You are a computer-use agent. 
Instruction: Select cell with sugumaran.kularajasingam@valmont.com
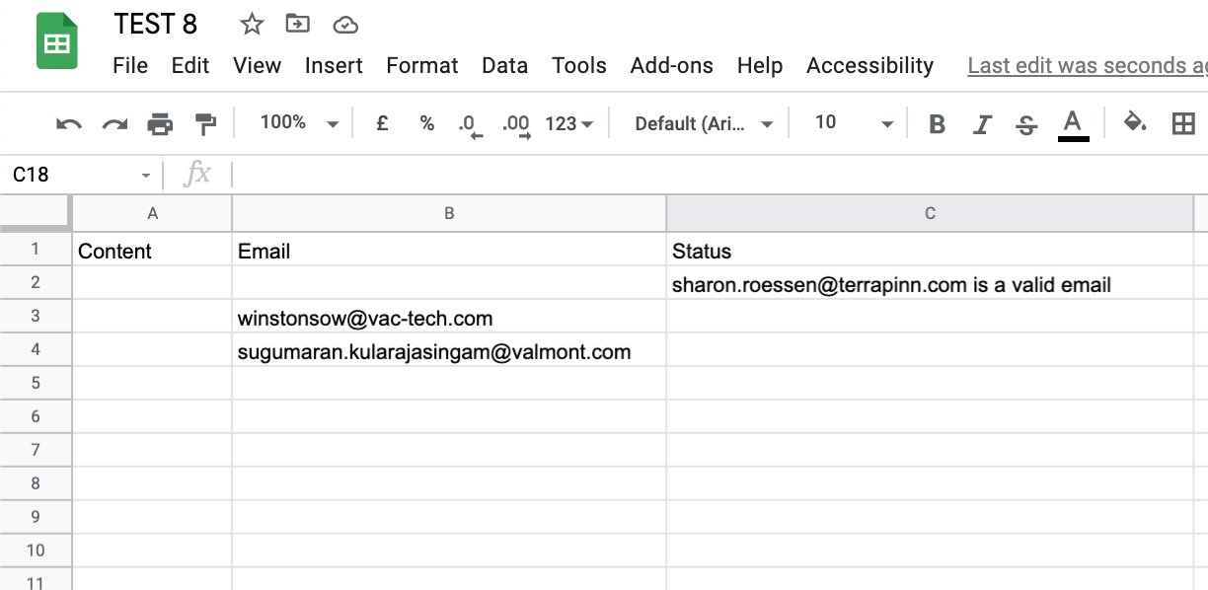tap(449, 350)
